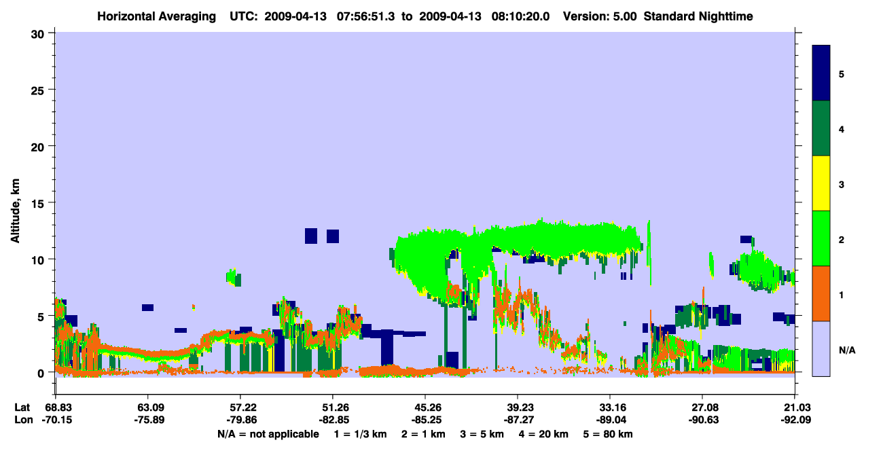The height and width of the screenshot is (453, 883).
Task: Click the dark blue colorbar segment for 5
Action: pyautogui.click(x=821, y=73)
